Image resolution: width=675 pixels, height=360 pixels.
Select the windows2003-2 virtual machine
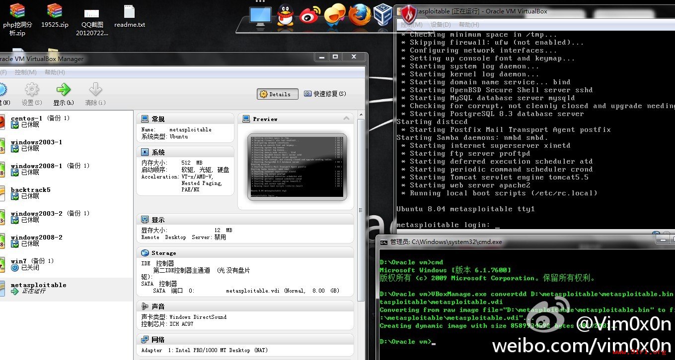(67, 217)
